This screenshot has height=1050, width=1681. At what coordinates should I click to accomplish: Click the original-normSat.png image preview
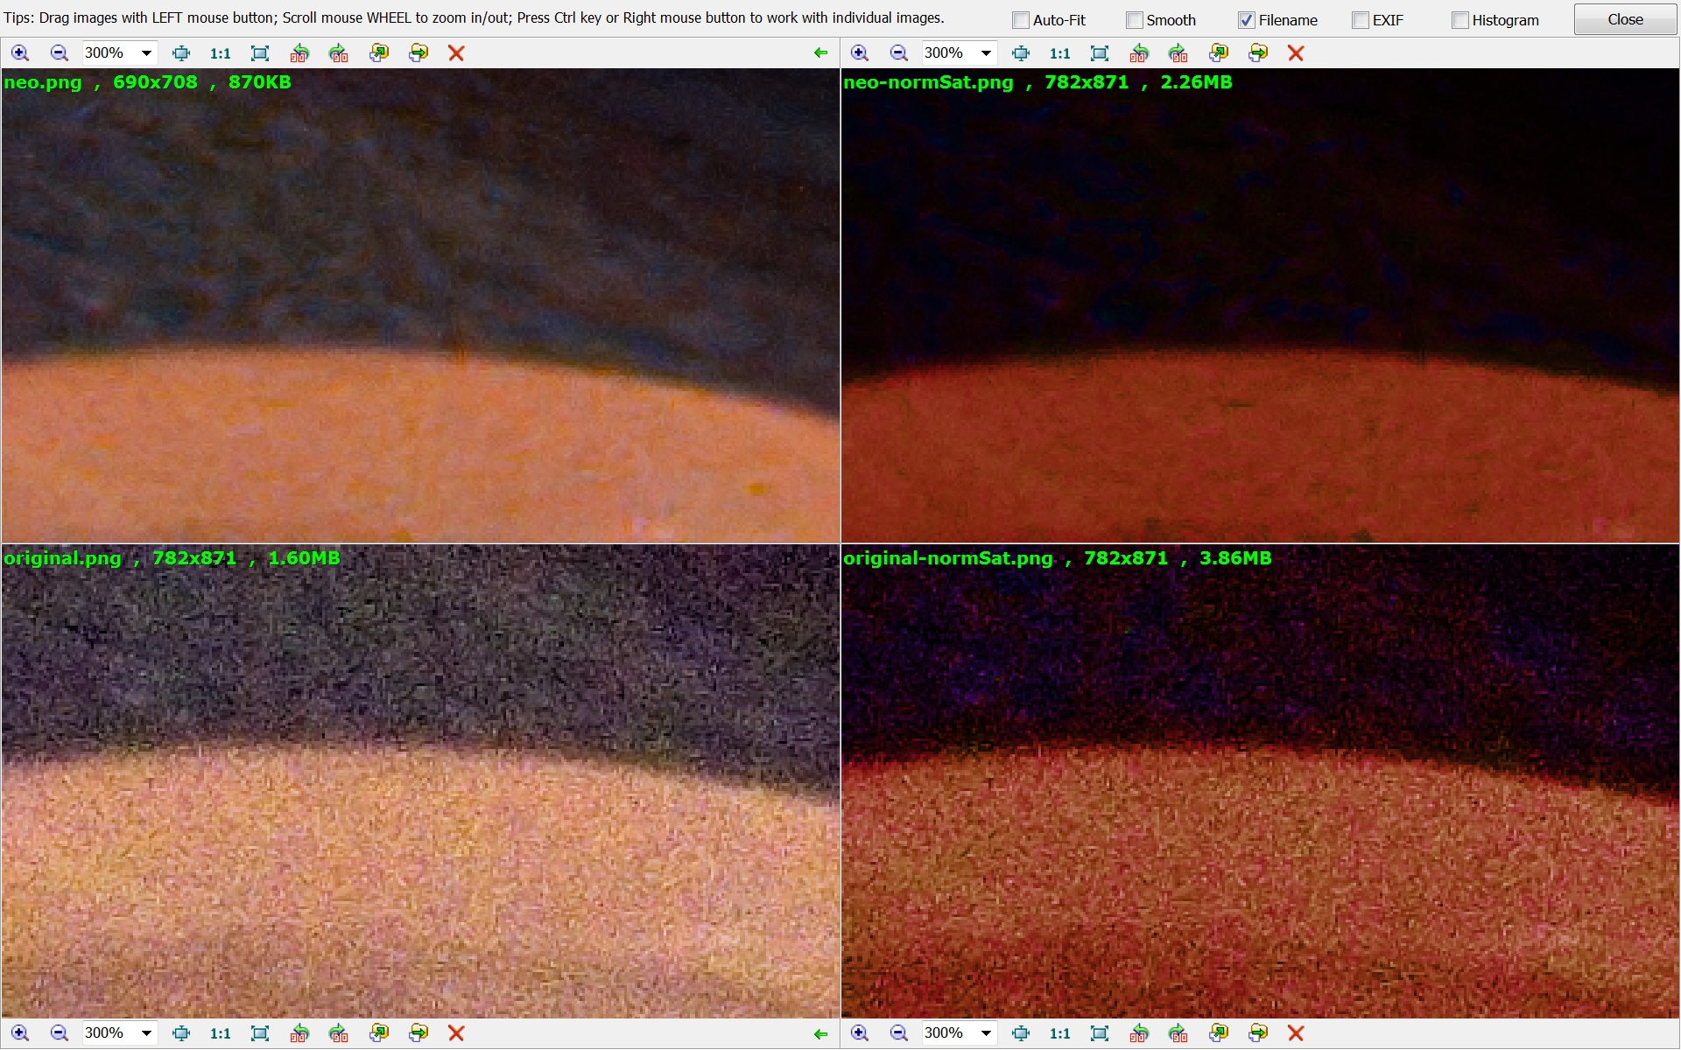[x=1260, y=787]
